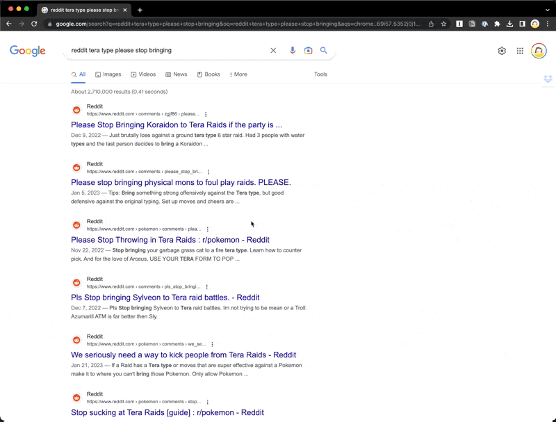Toggle the Chrome side panel

click(x=522, y=24)
